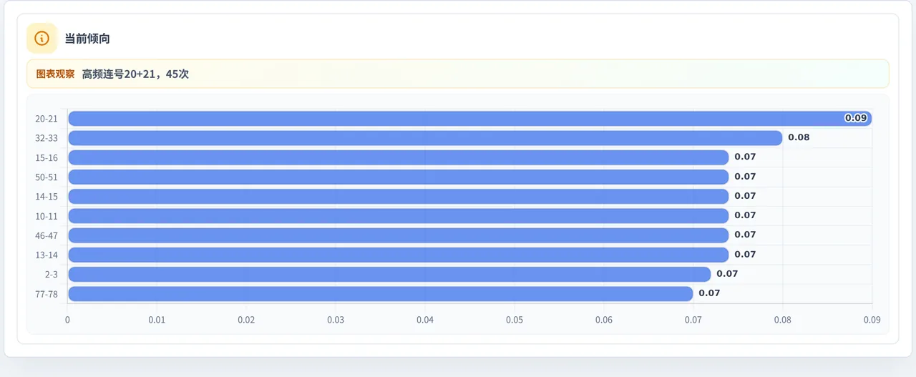This screenshot has height=377, width=916.
Task: Select the 13-14 bar
Action: pyautogui.click(x=398, y=255)
